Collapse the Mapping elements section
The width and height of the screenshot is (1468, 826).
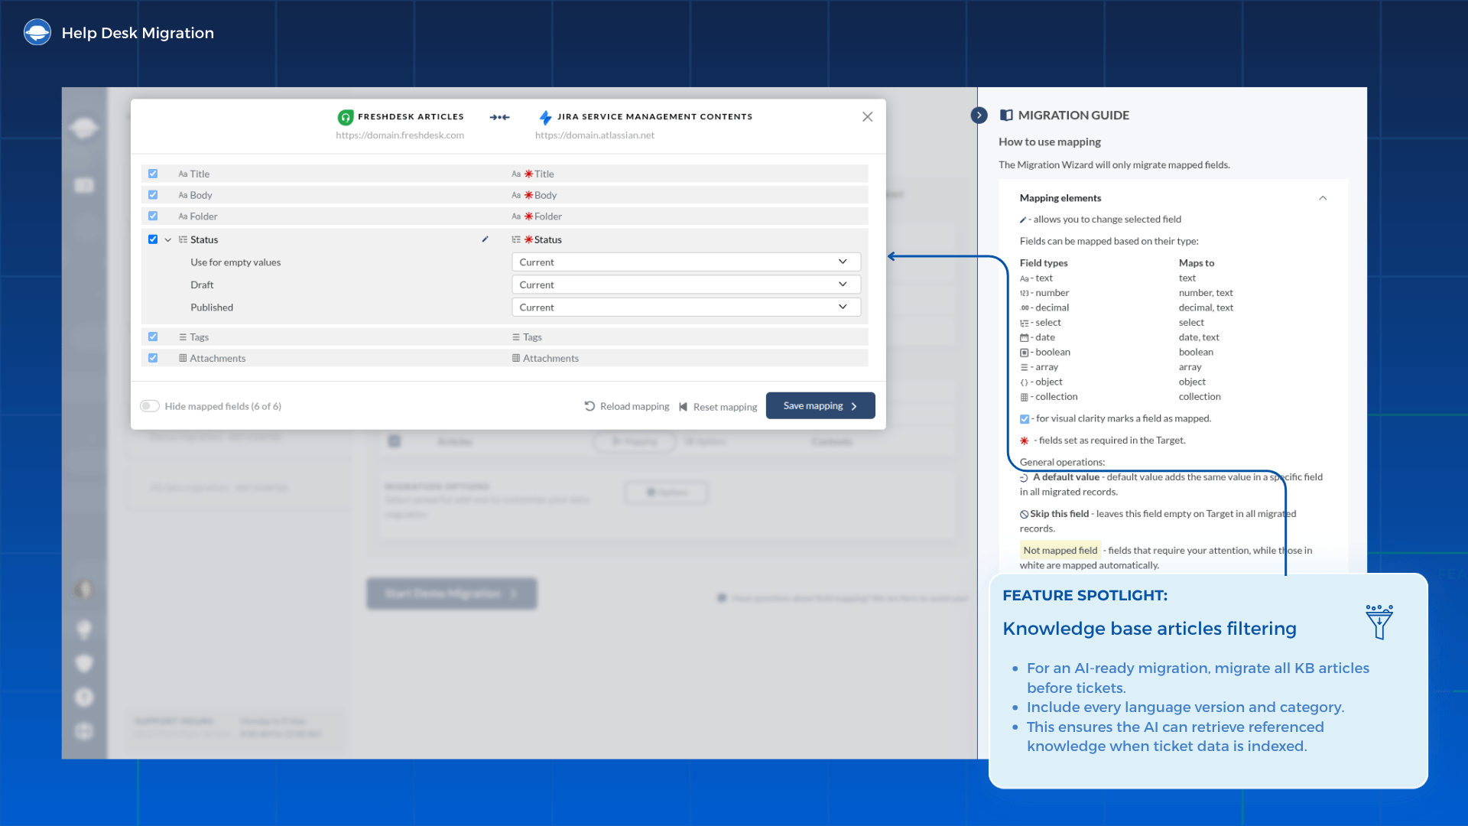[1323, 198]
